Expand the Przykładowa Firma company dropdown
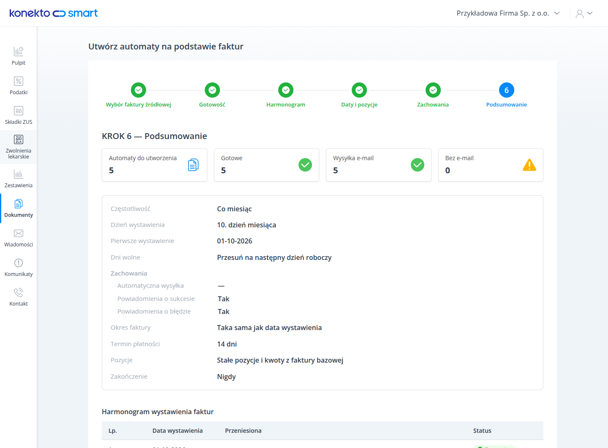This screenshot has height=448, width=608. click(508, 13)
